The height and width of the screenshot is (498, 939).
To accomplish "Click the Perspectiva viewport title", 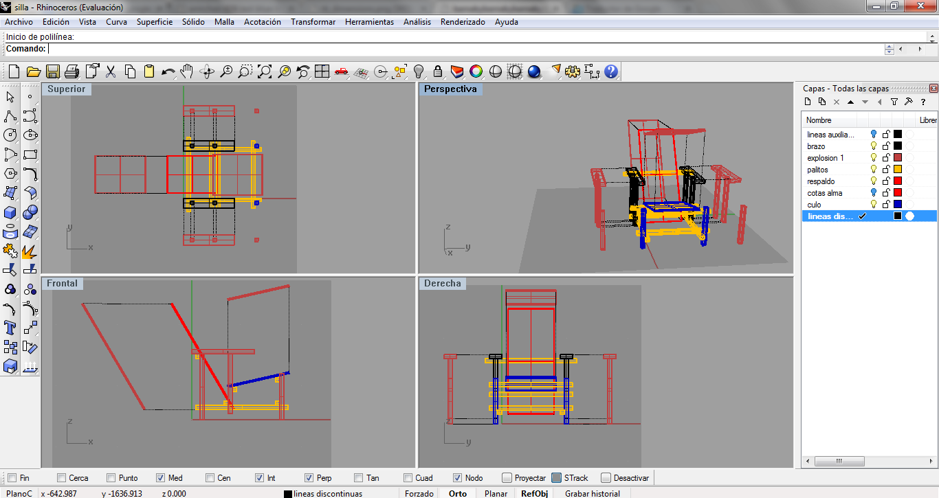I will tap(450, 89).
